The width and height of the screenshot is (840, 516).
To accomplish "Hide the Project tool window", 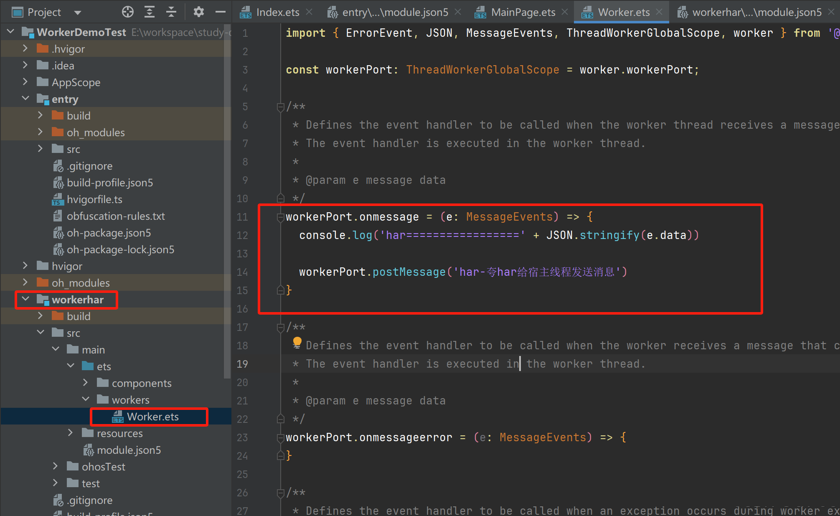I will [220, 12].
